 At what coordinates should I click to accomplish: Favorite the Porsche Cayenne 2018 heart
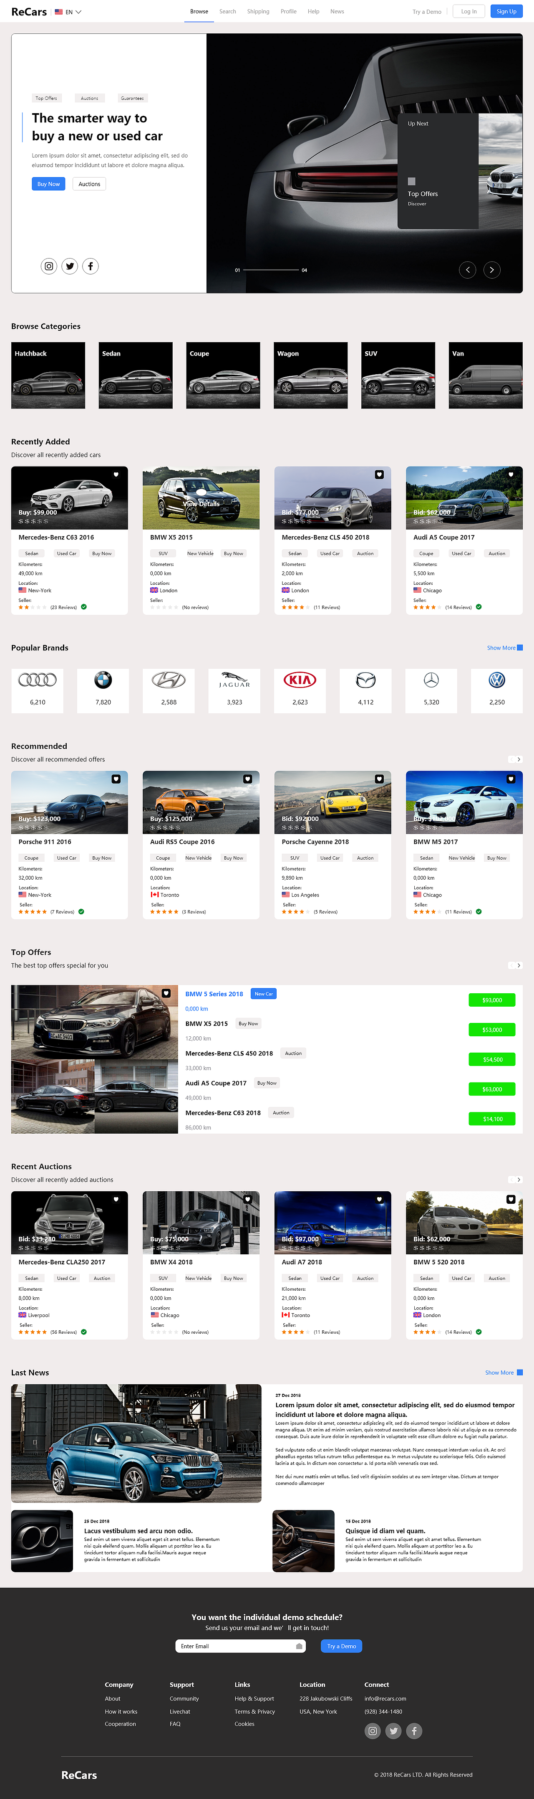[379, 779]
